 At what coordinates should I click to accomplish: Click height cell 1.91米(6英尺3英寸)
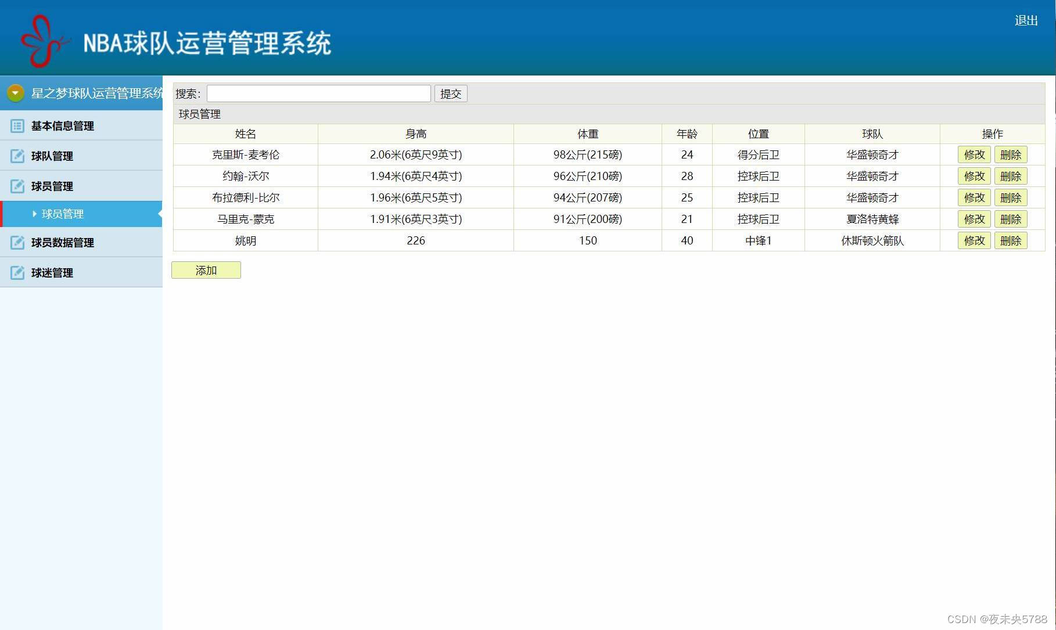tap(416, 219)
